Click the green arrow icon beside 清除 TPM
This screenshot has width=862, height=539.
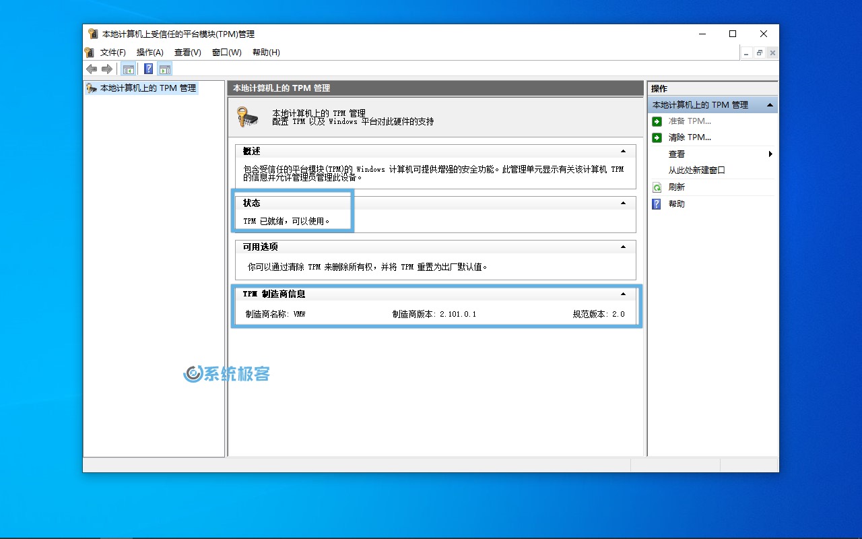pos(657,137)
